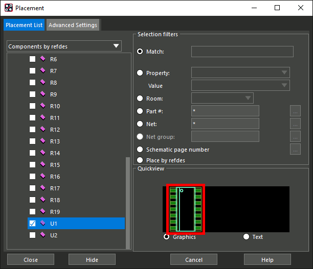313x269 pixels.
Task: Select the Net radio button
Action: [x=140, y=124]
